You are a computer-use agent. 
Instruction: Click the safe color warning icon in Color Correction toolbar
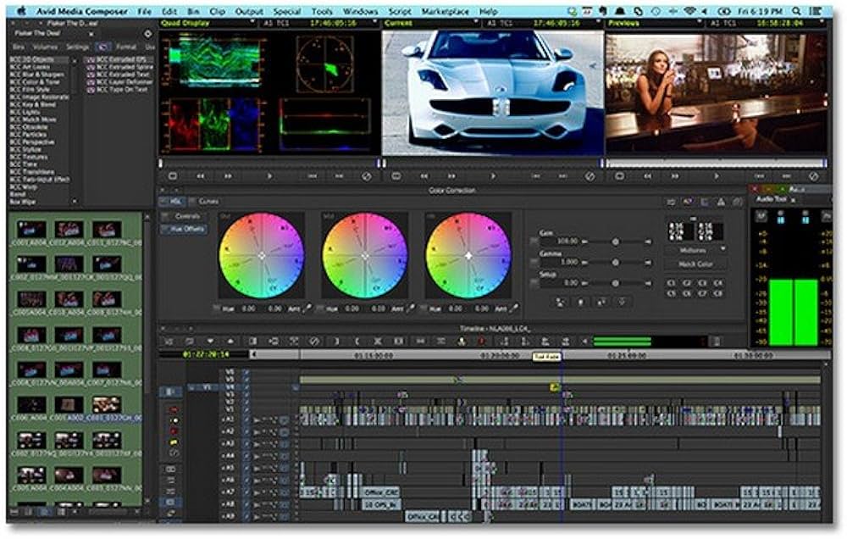click(x=722, y=202)
